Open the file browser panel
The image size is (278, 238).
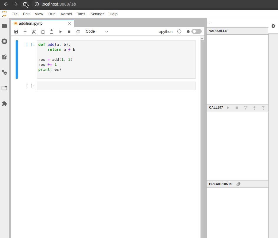pos(4,26)
